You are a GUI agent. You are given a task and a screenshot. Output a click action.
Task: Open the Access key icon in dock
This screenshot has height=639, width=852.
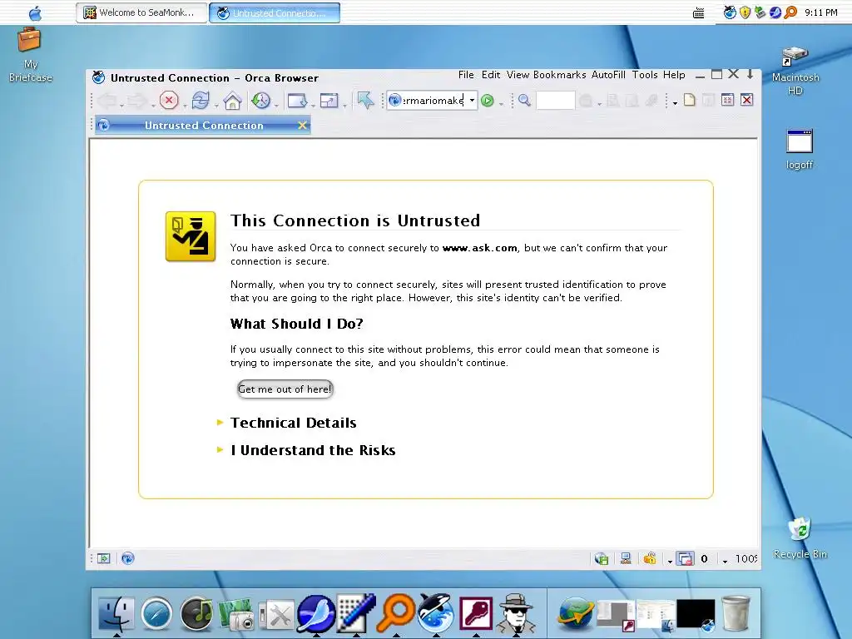476,614
